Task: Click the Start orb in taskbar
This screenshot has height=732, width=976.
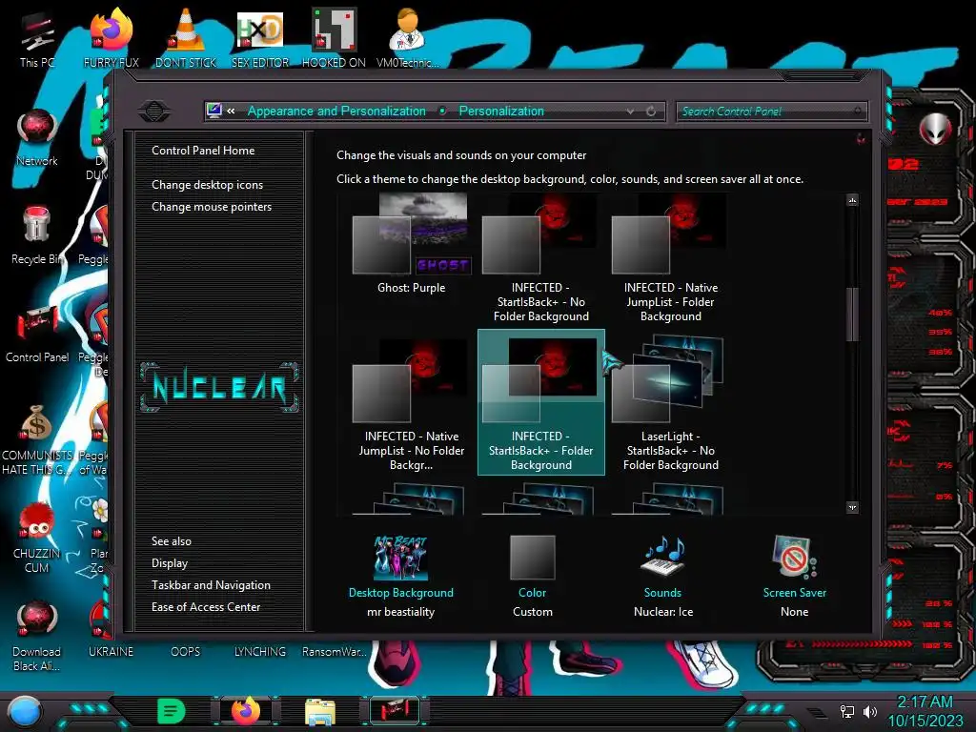Action: (x=24, y=711)
